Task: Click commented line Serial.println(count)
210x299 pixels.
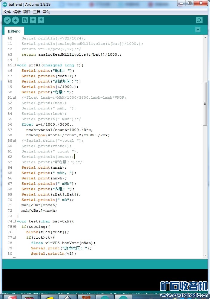Action: [x=47, y=157]
